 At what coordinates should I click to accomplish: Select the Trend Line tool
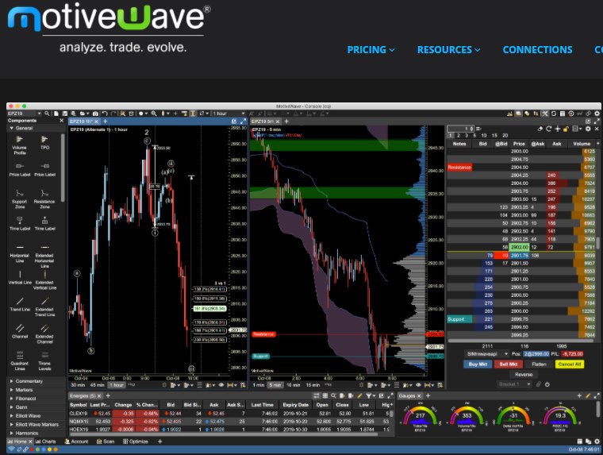point(20,304)
